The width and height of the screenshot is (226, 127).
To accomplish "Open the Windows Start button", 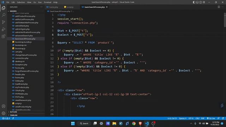I will pyautogui.click(x=73, y=123).
